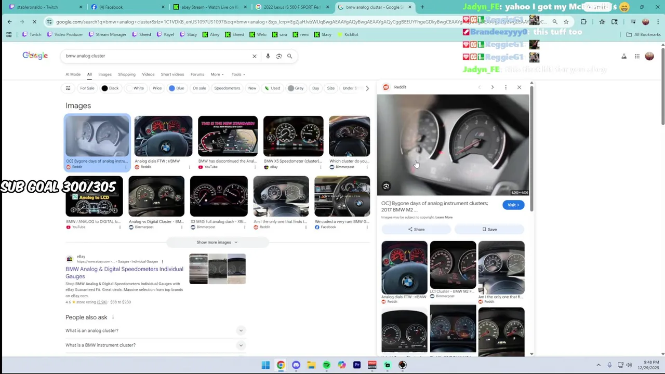Toggle the White color filter chip
This screenshot has width=665, height=374.
(136, 88)
